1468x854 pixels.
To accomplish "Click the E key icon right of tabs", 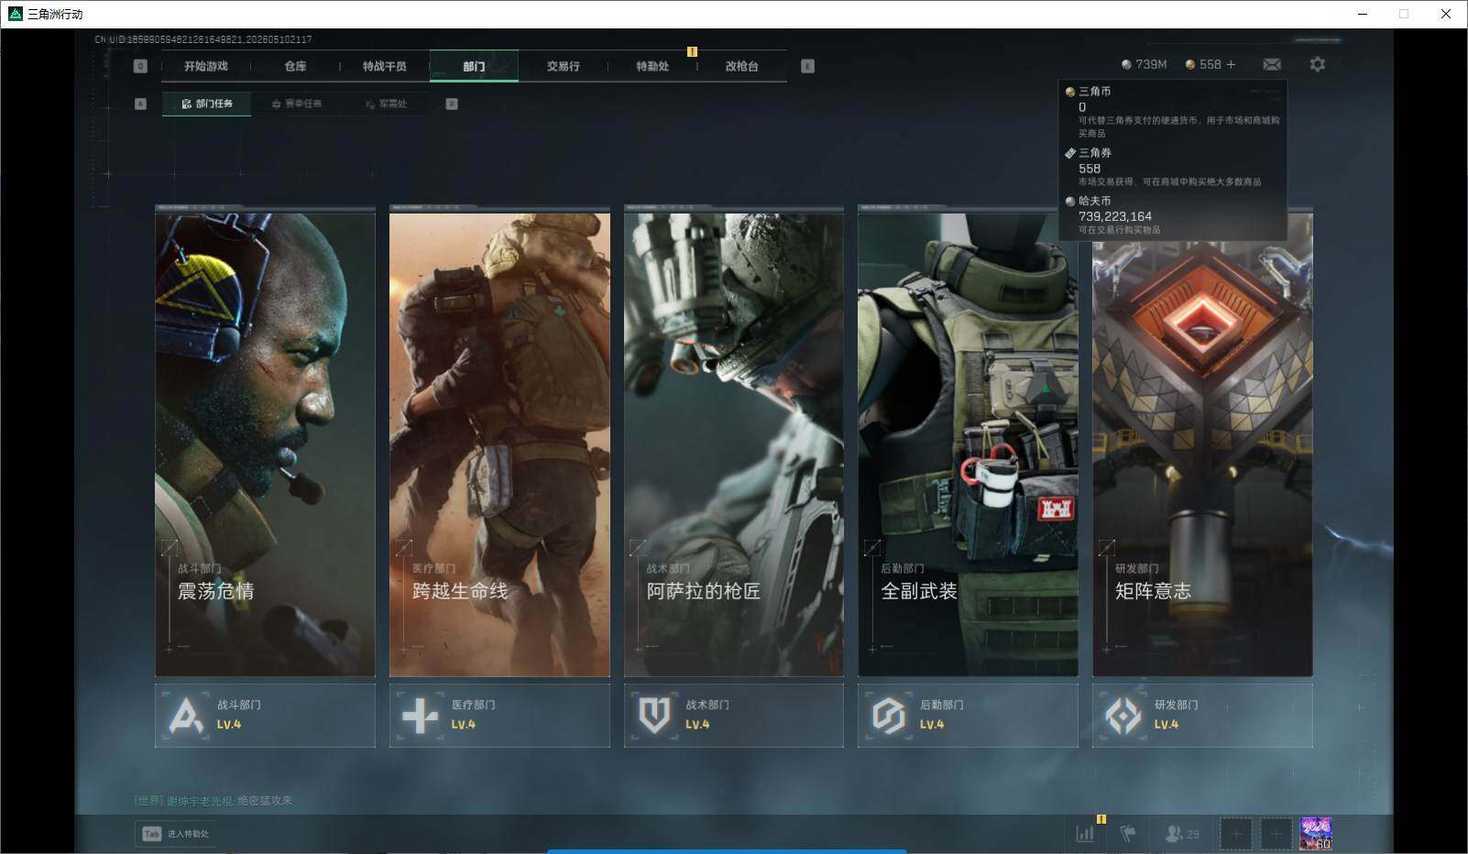I will point(807,66).
